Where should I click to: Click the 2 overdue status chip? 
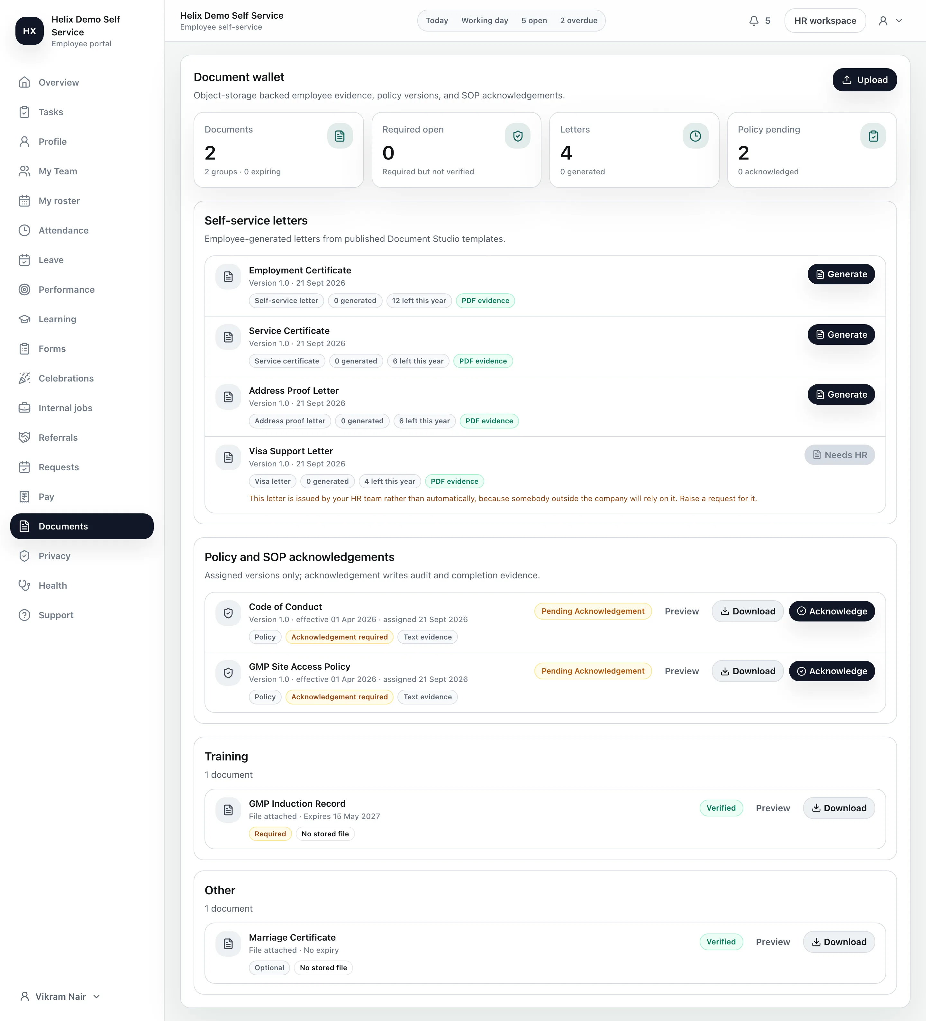(578, 21)
